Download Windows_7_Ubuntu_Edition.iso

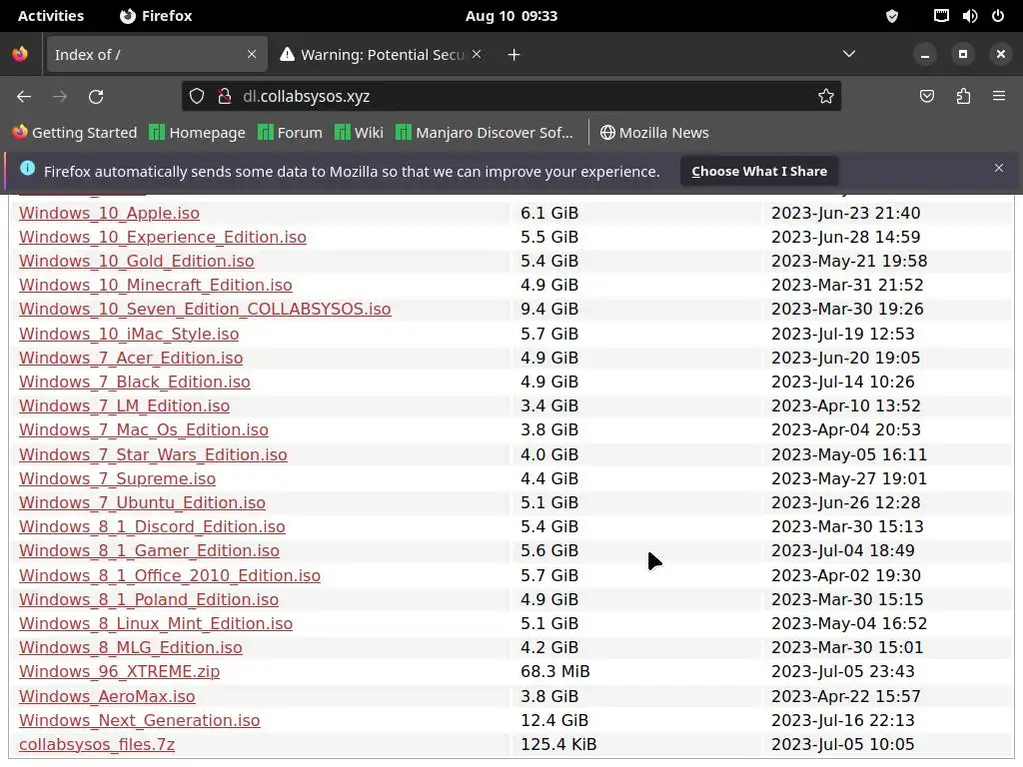tap(142, 503)
